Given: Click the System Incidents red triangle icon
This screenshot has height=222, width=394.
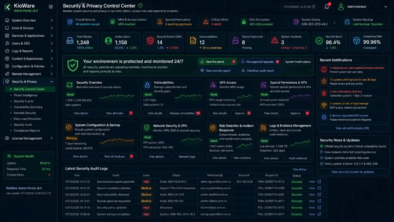Looking at the screenshot, I should (x=275, y=40).
